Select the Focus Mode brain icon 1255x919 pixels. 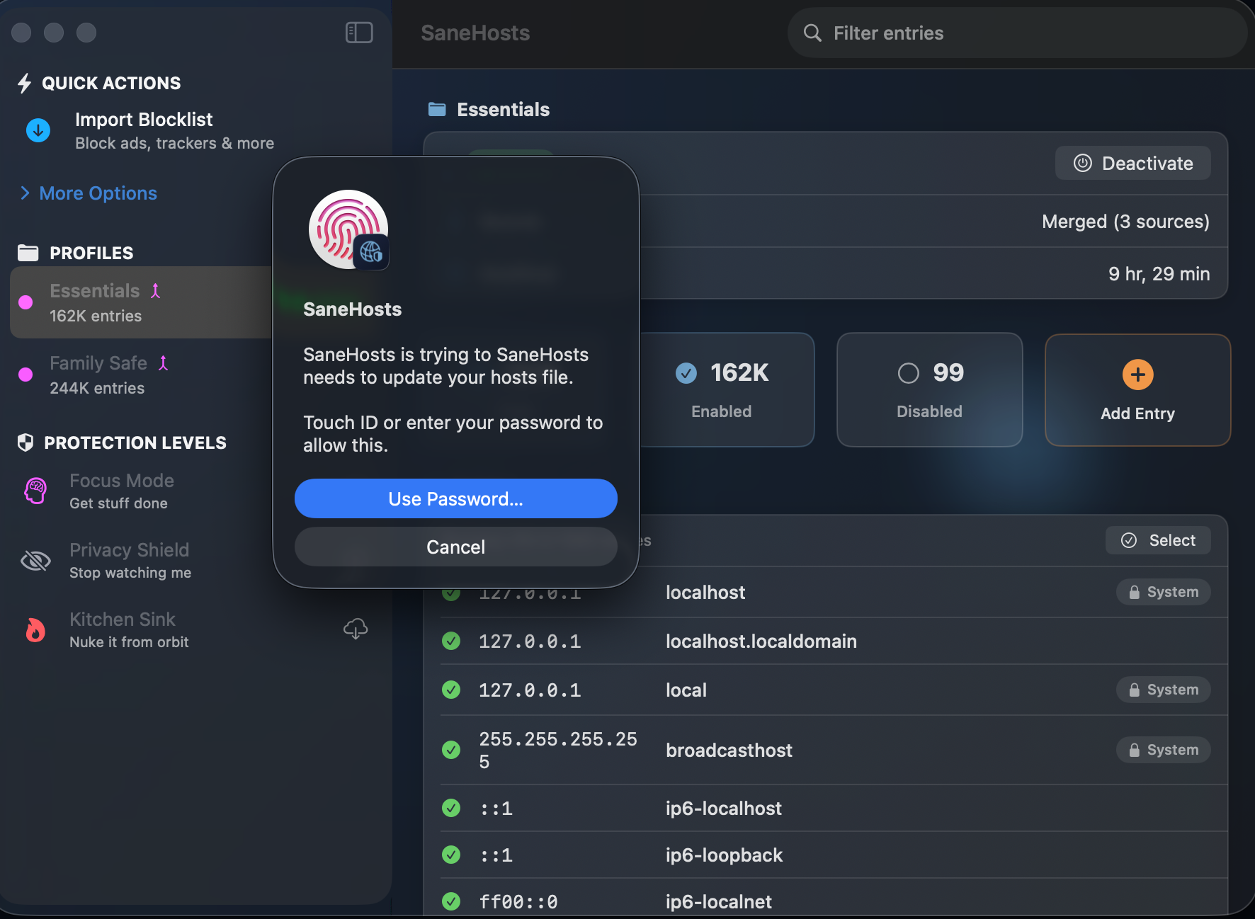pyautogui.click(x=35, y=490)
